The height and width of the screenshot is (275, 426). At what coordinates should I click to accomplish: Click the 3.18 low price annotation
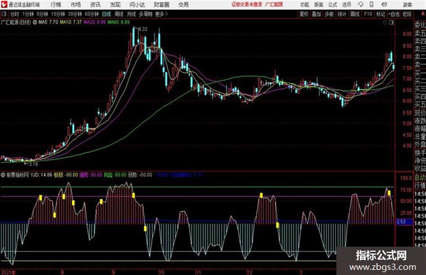tap(33, 164)
